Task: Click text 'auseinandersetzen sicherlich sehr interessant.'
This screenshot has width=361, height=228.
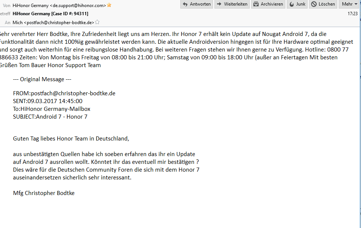Action: 72,178
